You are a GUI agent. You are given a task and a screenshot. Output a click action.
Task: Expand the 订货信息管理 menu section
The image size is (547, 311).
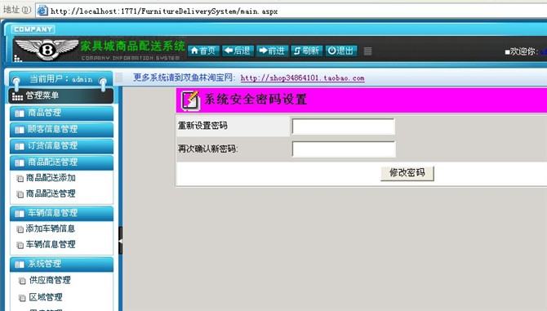[x=61, y=146]
